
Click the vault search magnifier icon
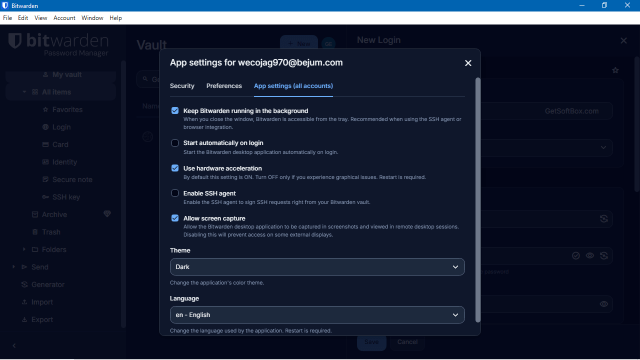(x=145, y=79)
